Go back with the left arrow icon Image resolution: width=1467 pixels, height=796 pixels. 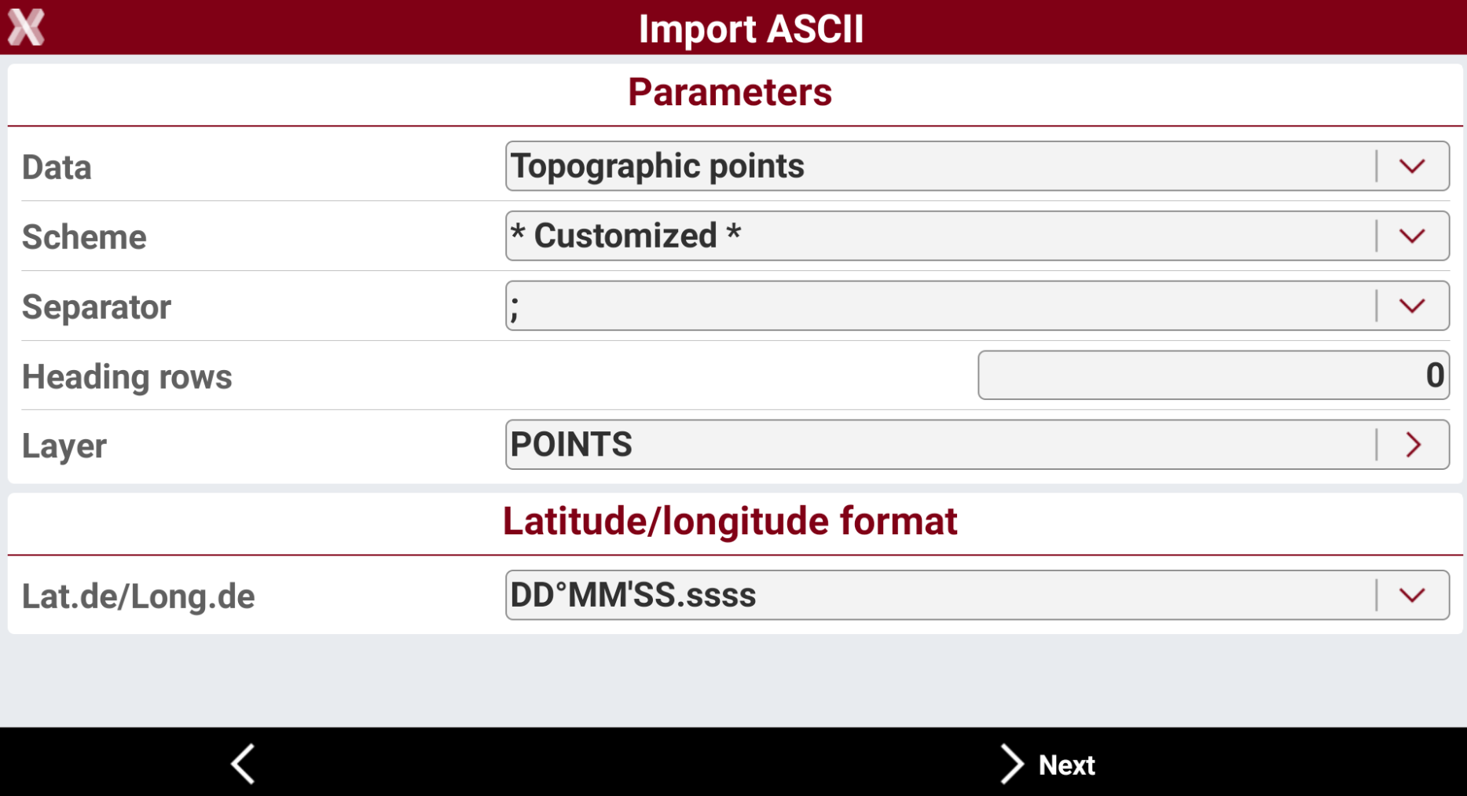click(243, 764)
